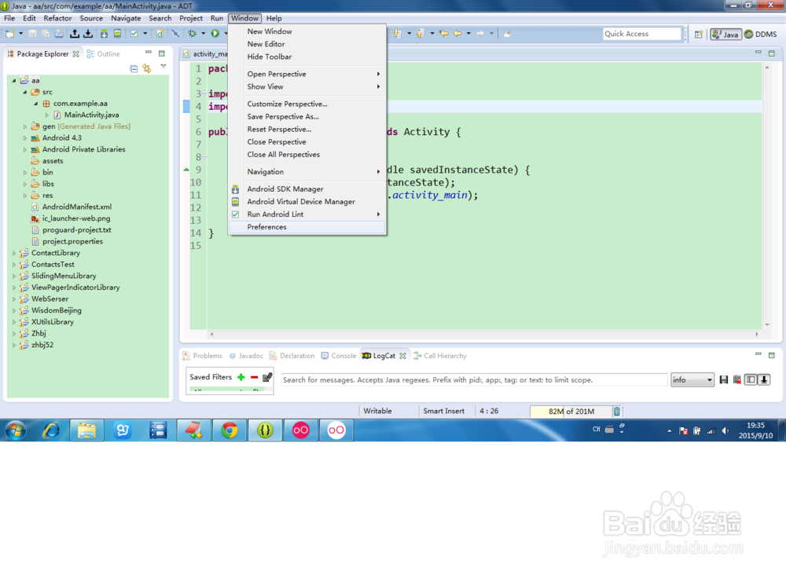This screenshot has width=786, height=575.
Task: Close the LogCat tab
Action: pos(402,356)
